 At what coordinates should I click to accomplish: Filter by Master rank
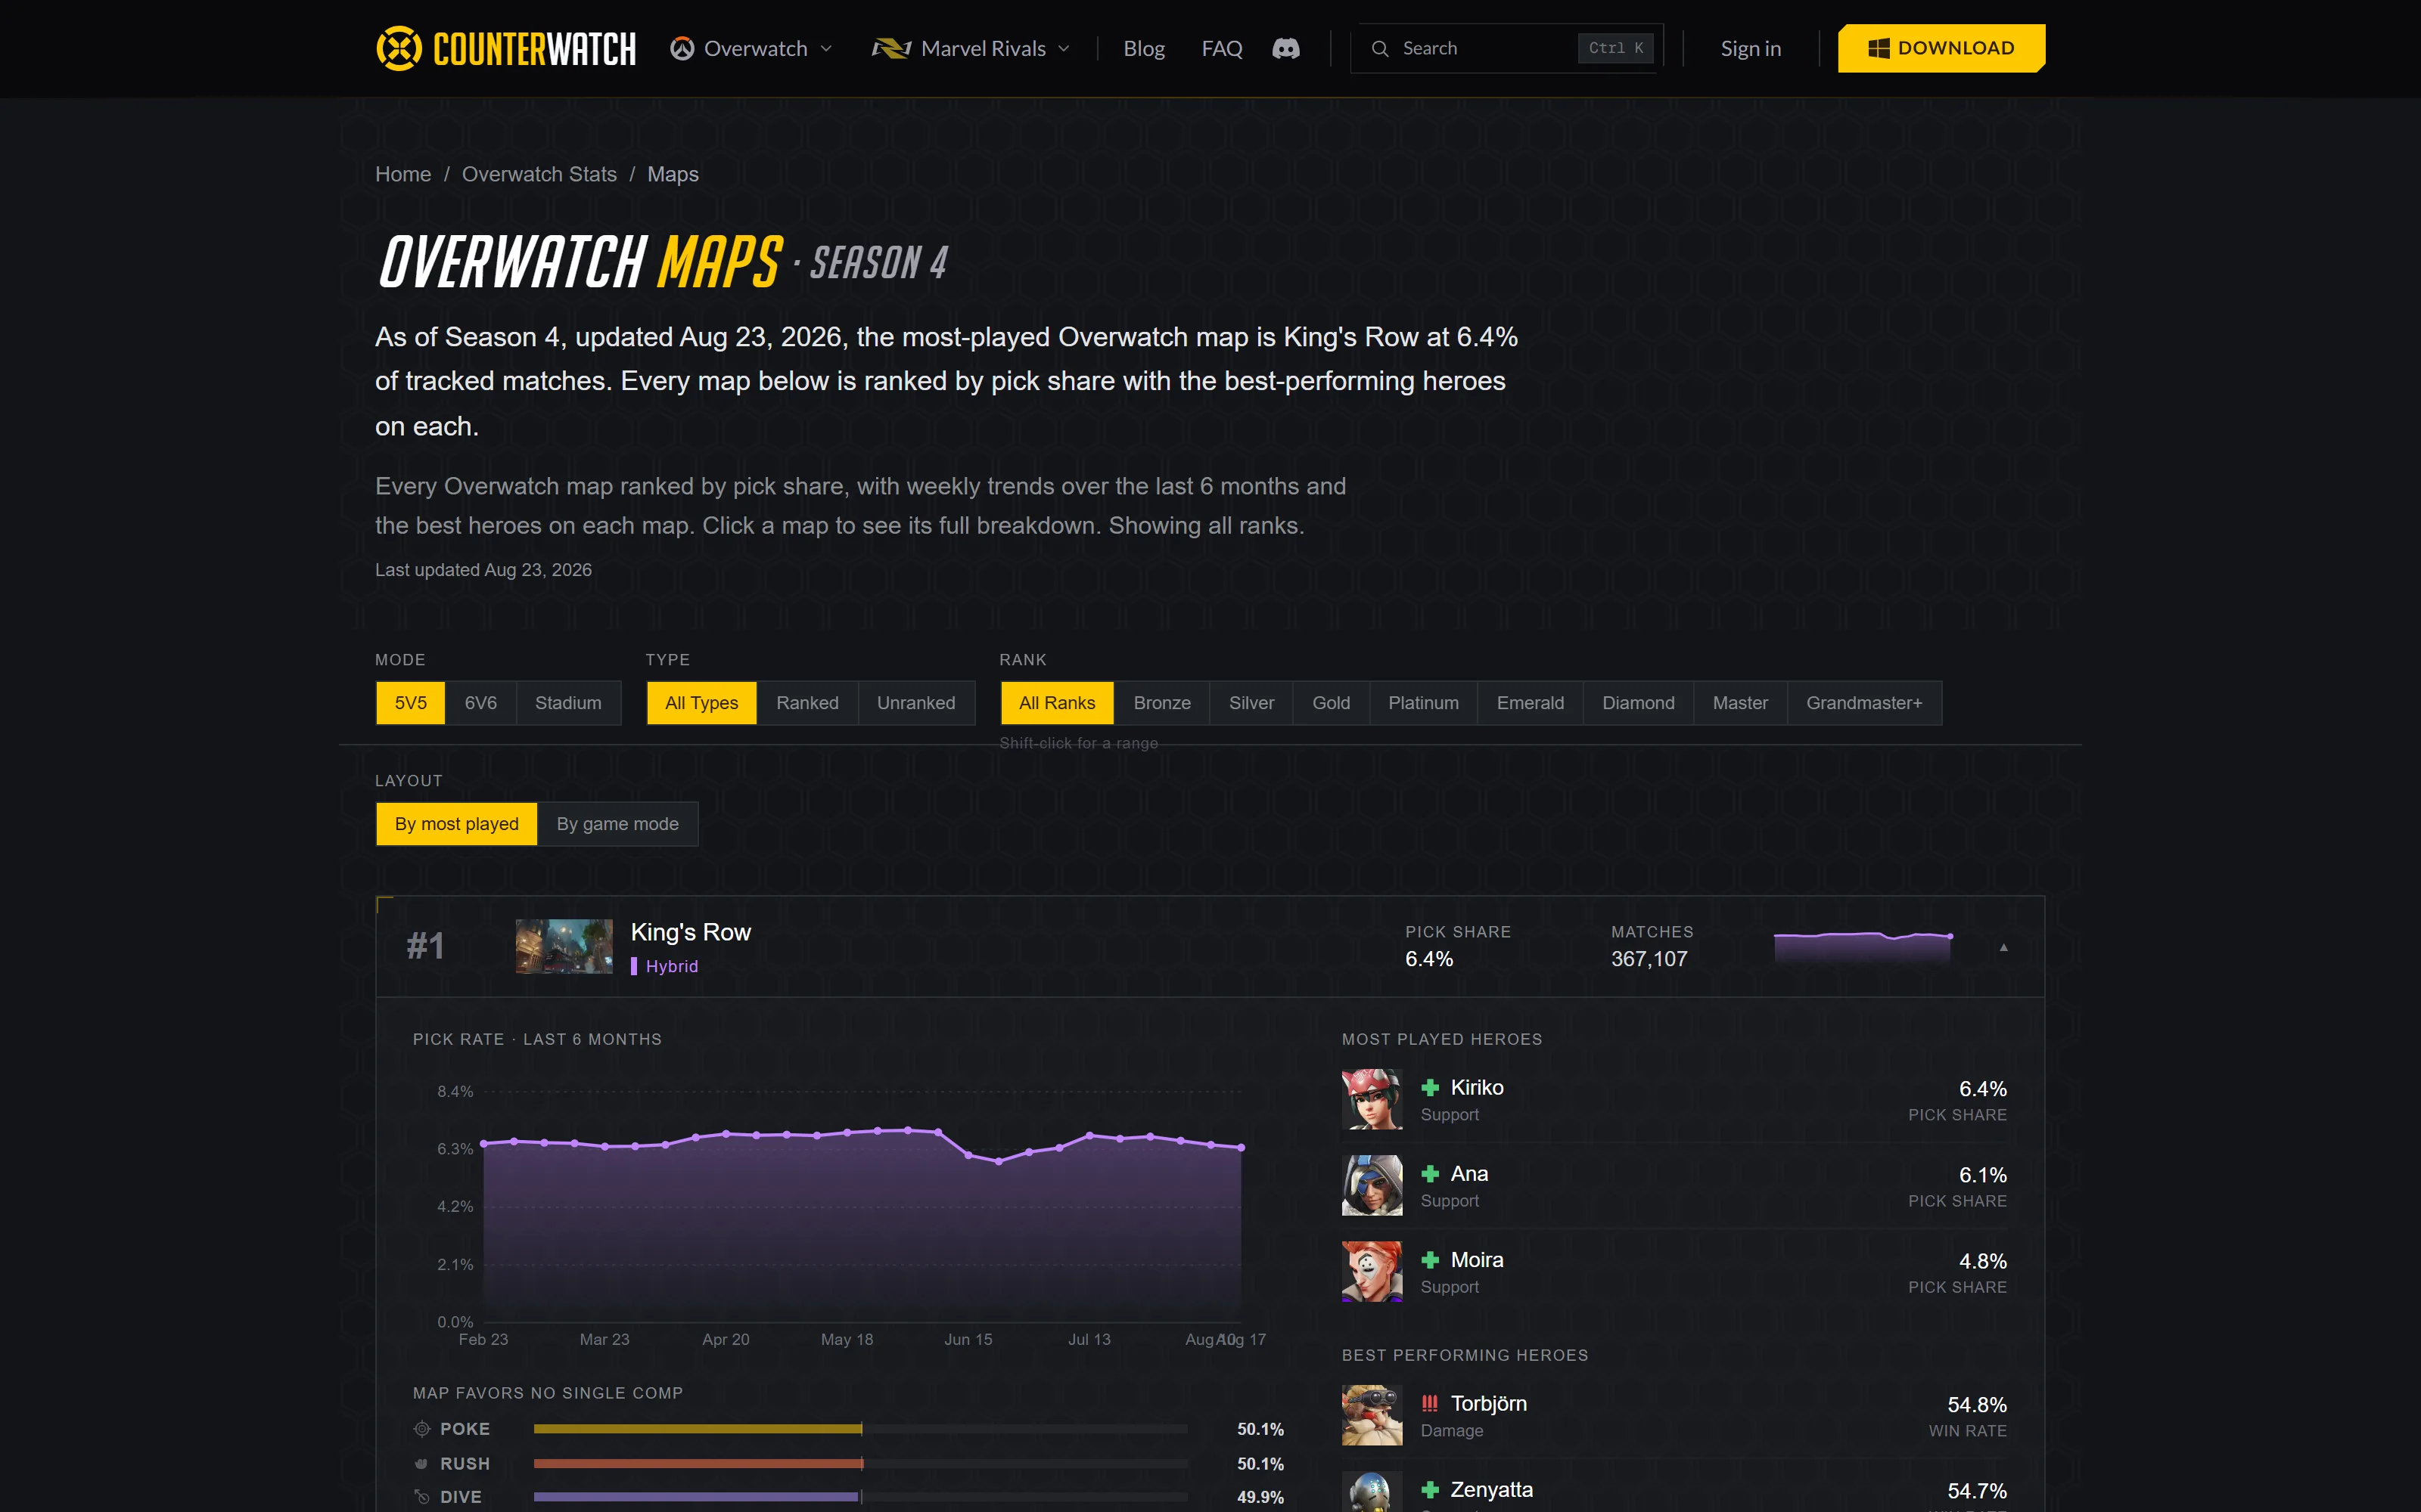(1740, 703)
